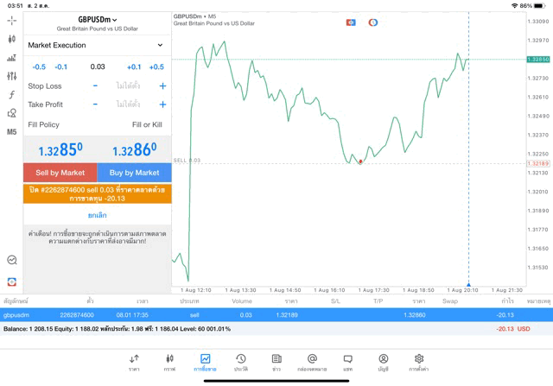553x386 pixels.
Task: Open the History clock tab
Action: point(241,363)
